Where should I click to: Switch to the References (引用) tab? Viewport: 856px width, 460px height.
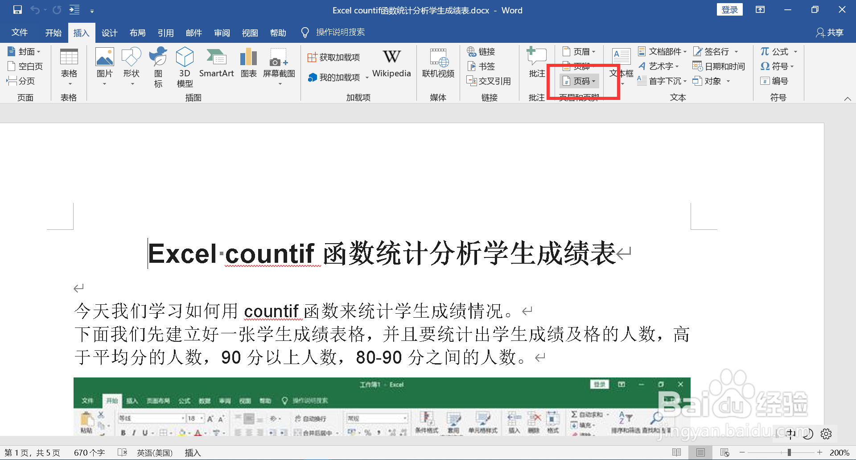(166, 33)
